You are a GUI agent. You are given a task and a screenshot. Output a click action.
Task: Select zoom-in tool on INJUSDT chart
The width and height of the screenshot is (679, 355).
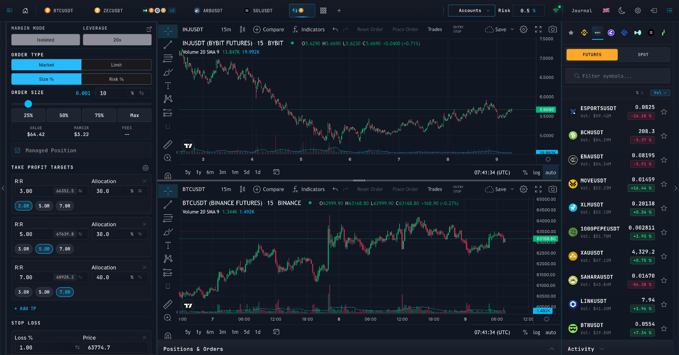pyautogui.click(x=168, y=158)
